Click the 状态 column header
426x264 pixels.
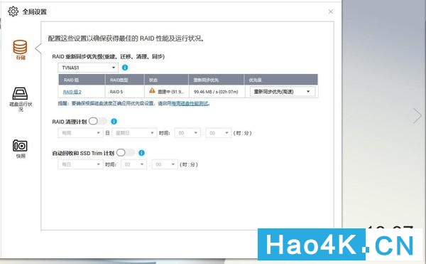(167, 80)
